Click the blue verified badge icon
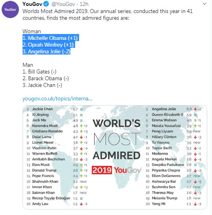Image resolution: width=212 pixels, height=215 pixels. (46, 4)
